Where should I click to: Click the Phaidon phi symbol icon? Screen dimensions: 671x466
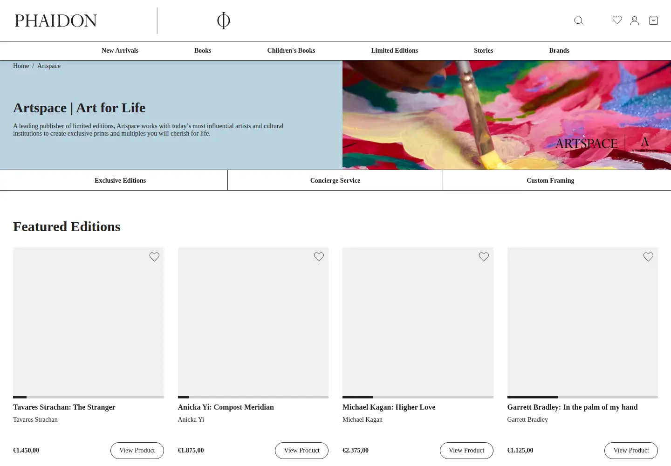(x=224, y=21)
